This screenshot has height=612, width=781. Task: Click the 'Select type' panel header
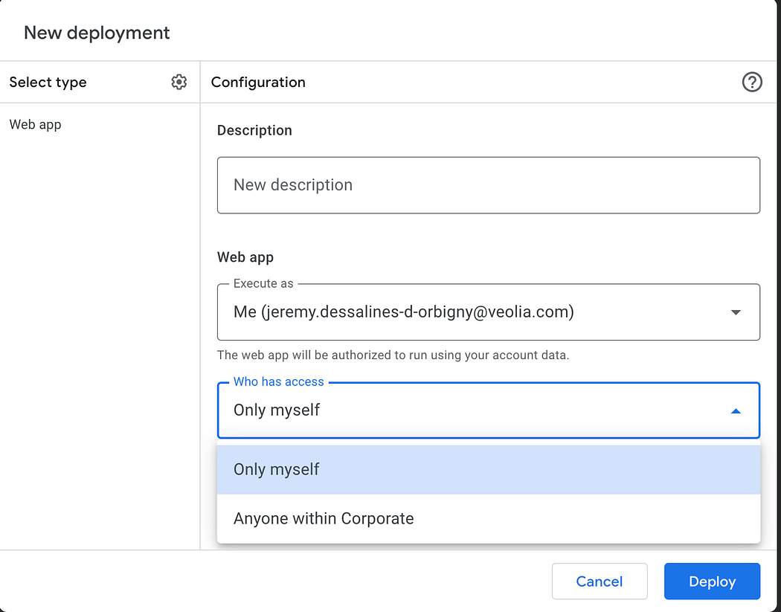(x=48, y=83)
